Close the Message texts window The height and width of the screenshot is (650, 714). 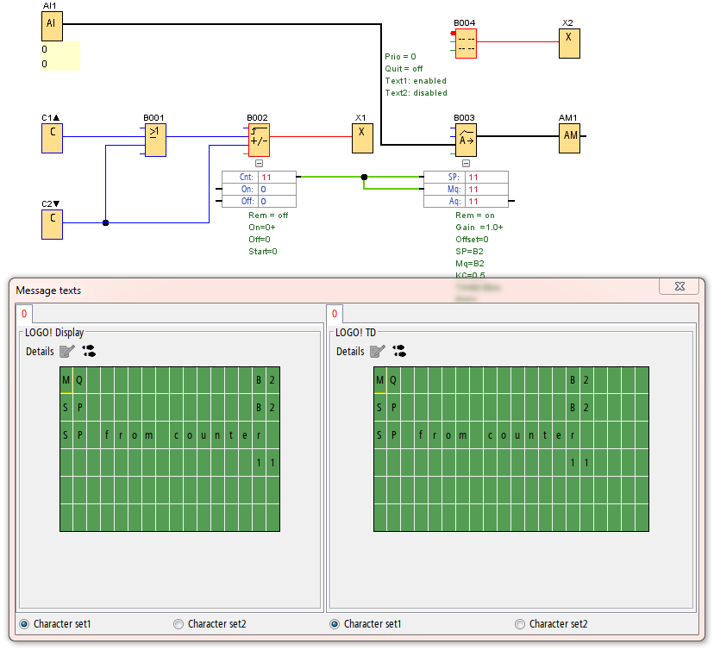tap(679, 287)
